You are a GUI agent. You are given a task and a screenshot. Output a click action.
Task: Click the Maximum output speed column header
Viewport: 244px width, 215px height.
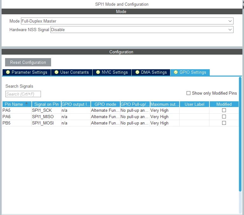click(x=165, y=104)
